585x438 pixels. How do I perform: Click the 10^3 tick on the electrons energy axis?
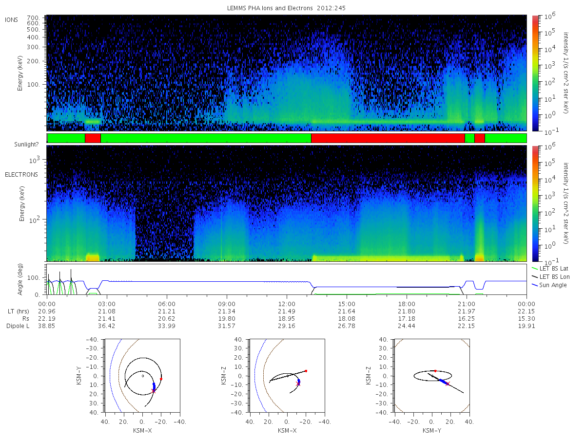(36, 160)
